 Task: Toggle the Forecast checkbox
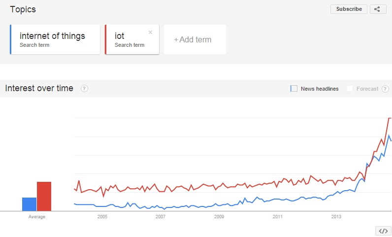[x=350, y=89]
